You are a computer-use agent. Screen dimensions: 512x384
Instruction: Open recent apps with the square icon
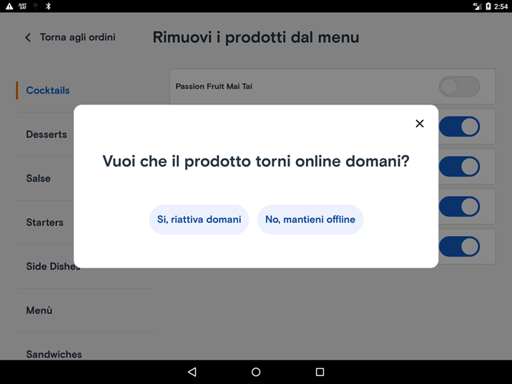coord(320,372)
